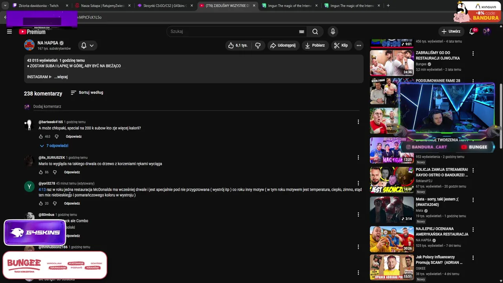Open the notifications bell in the header
This screenshot has height=283, width=503.
pos(472,31)
